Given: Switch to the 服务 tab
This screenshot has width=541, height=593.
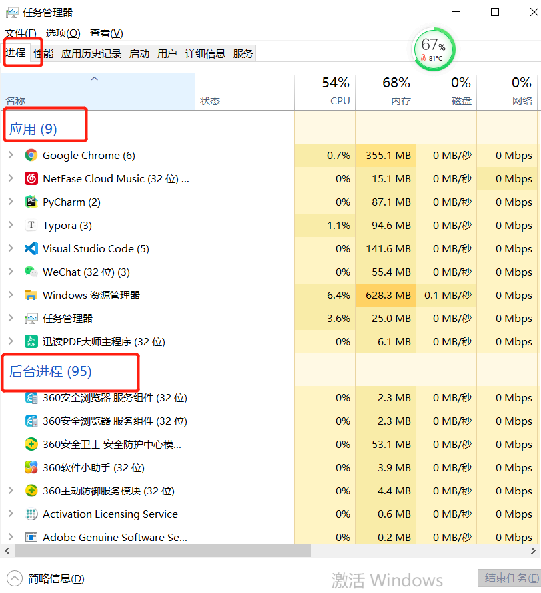Looking at the screenshot, I should (243, 53).
